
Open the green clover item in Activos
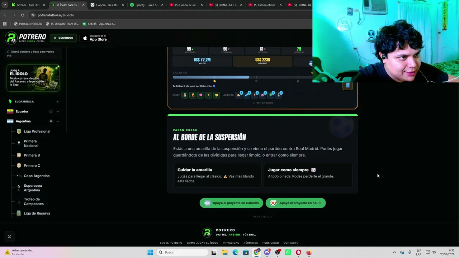pos(271,95)
